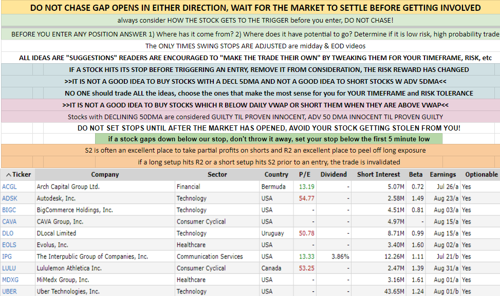
Task: Sort by the Company column header
Action: click(x=105, y=175)
